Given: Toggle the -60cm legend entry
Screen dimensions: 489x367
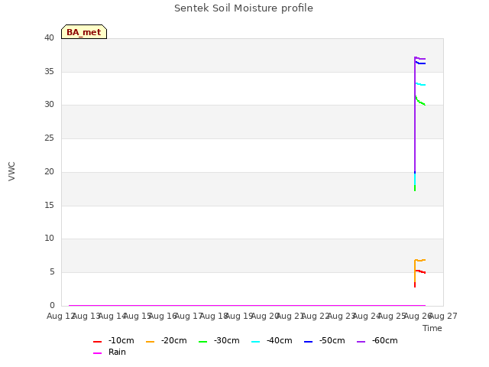Looking at the screenshot, I should click(x=377, y=340).
